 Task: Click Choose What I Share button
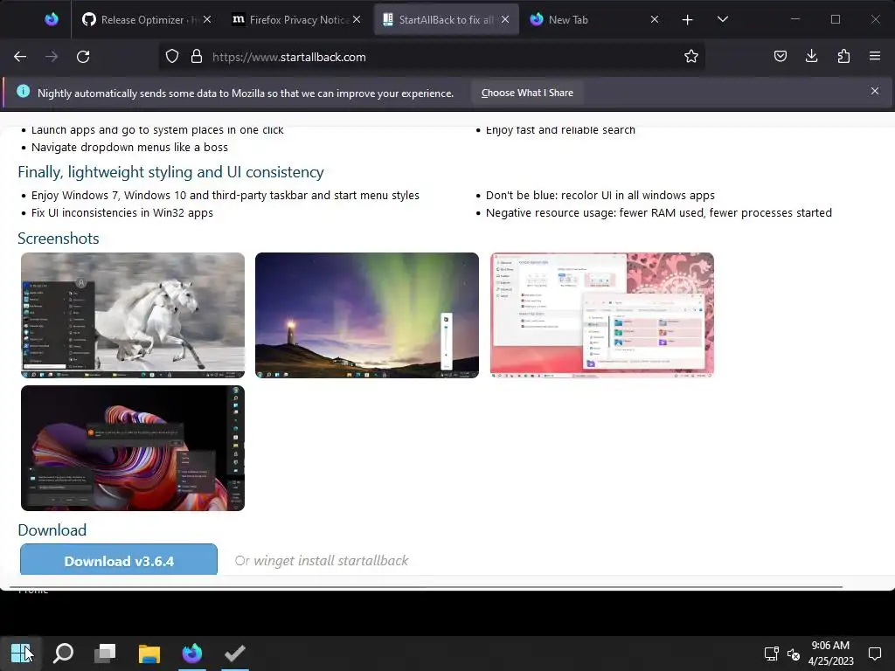[x=527, y=93]
